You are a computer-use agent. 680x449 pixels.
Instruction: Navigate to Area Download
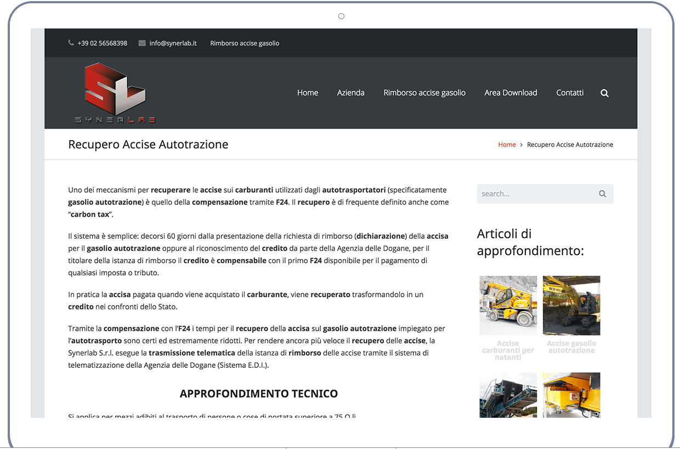[x=510, y=93]
